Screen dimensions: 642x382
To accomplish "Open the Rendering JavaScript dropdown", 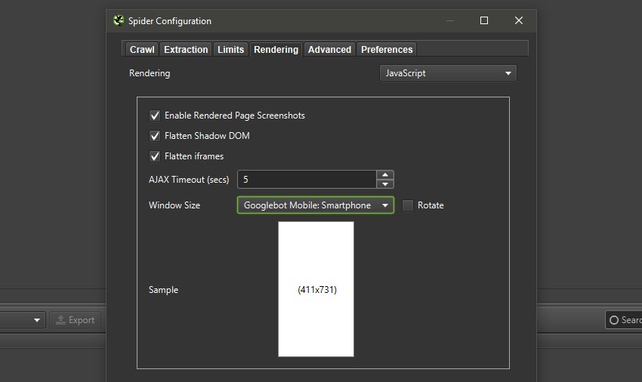I will click(x=448, y=73).
